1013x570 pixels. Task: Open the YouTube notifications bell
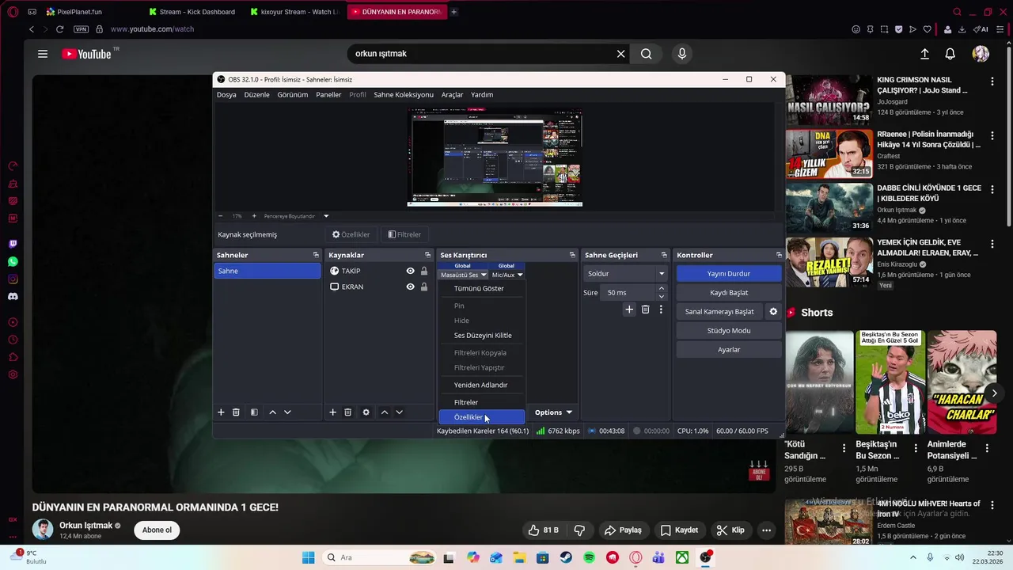point(950,54)
